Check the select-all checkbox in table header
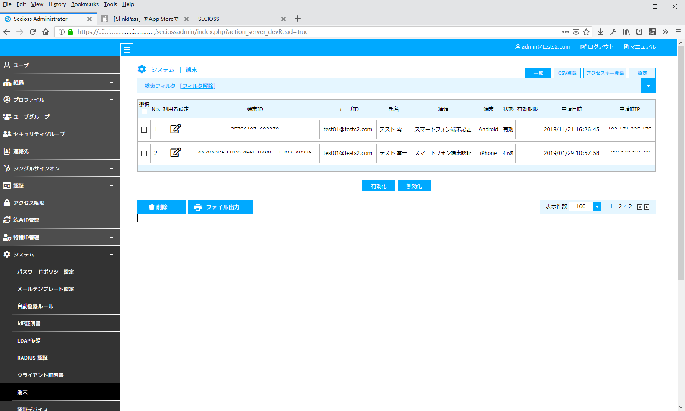 [x=144, y=112]
